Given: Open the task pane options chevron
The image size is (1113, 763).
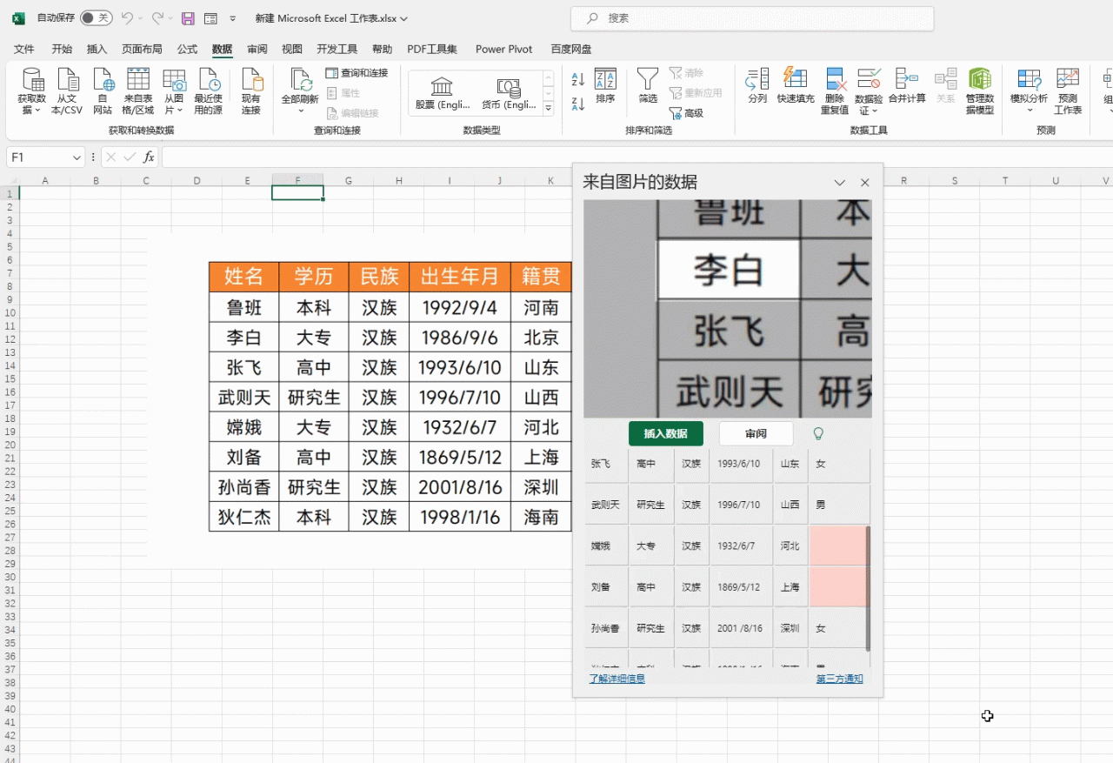Looking at the screenshot, I should tap(839, 183).
